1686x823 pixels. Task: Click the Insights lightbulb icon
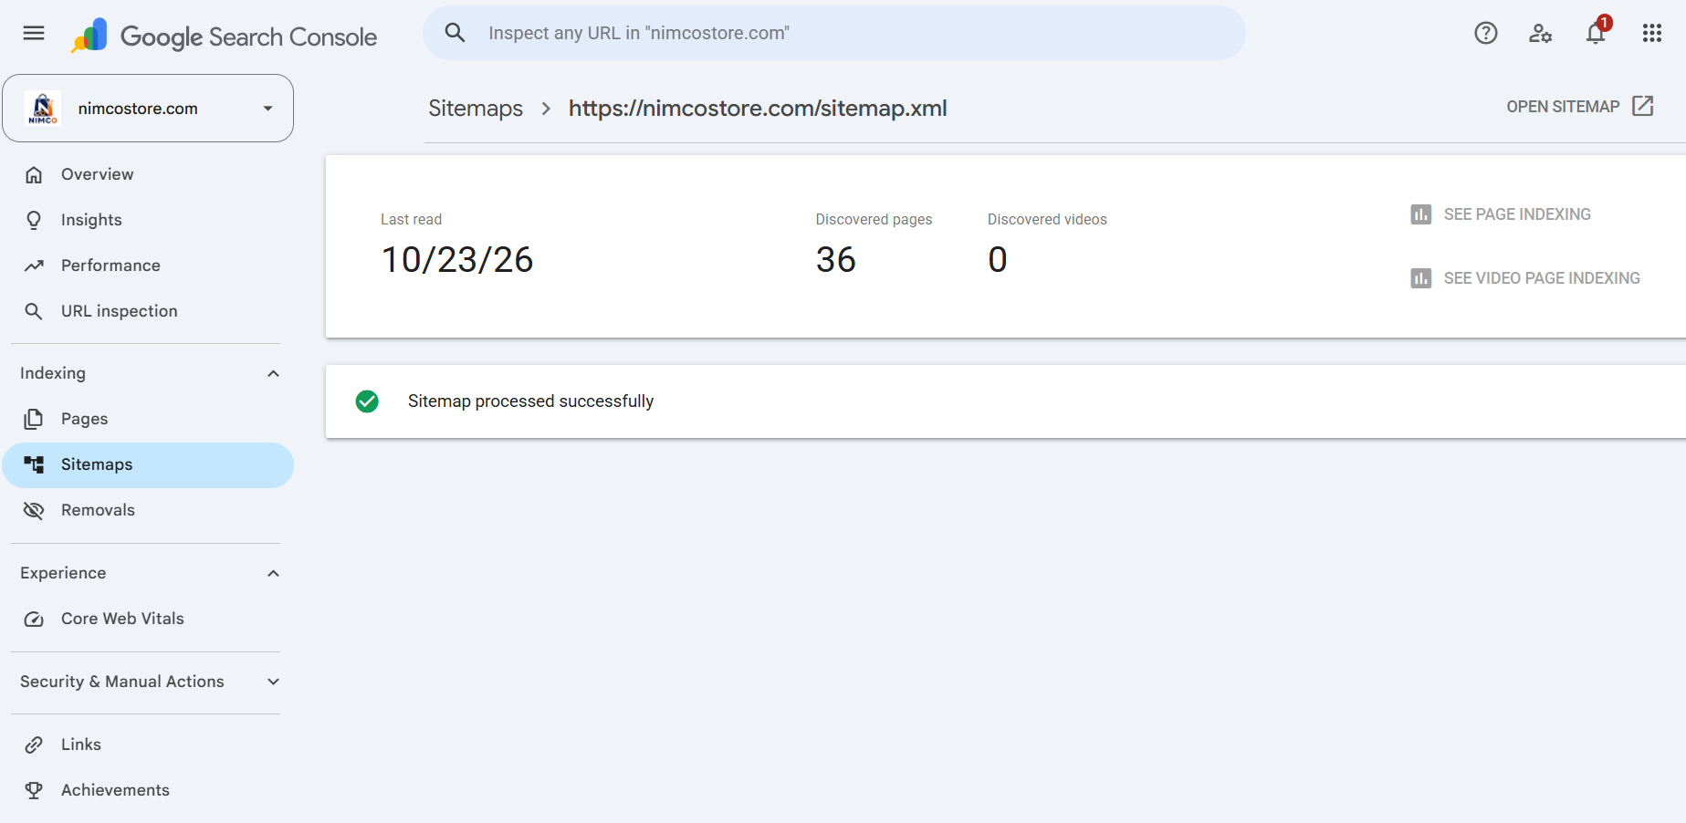[x=34, y=220]
